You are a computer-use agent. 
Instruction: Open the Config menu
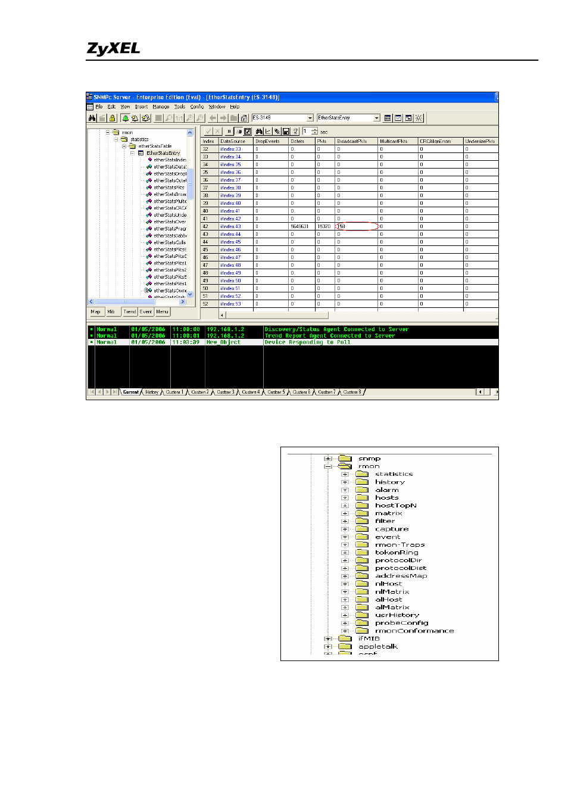click(196, 107)
